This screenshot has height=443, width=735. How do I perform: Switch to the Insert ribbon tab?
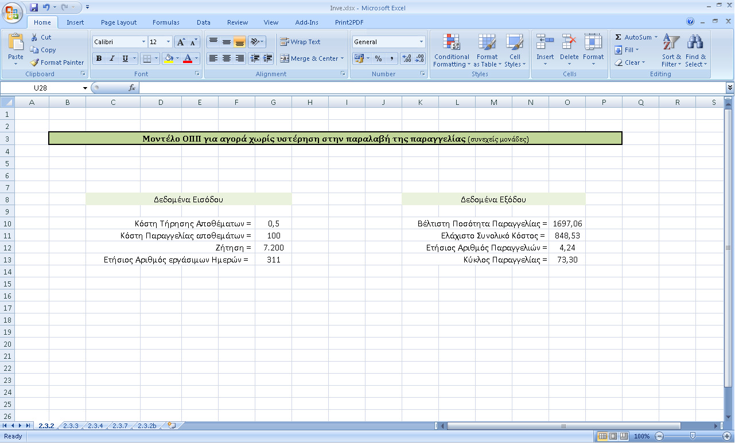[x=75, y=22]
